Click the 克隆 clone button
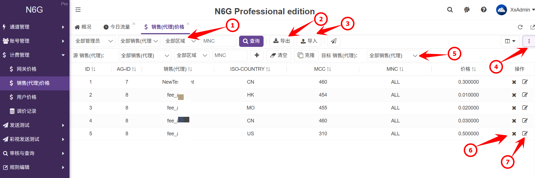The image size is (535, 178). coord(306,55)
